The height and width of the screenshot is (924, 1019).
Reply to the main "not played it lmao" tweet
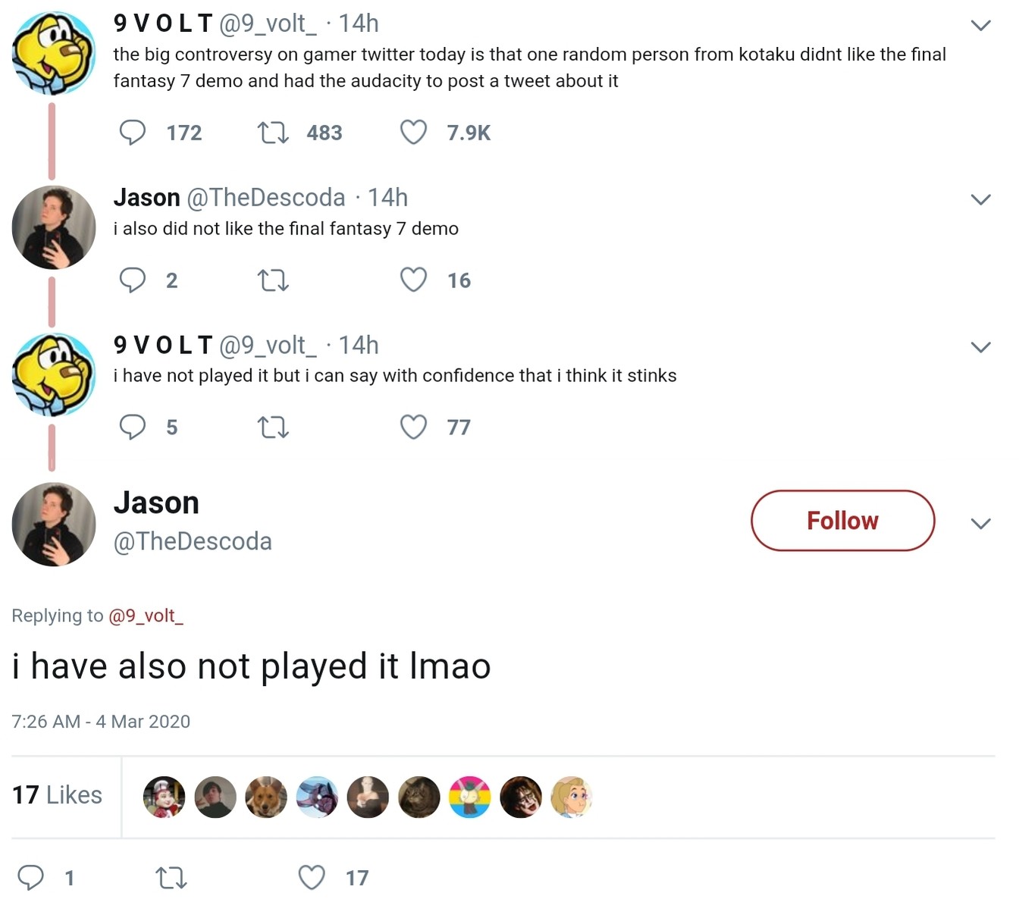tap(31, 877)
